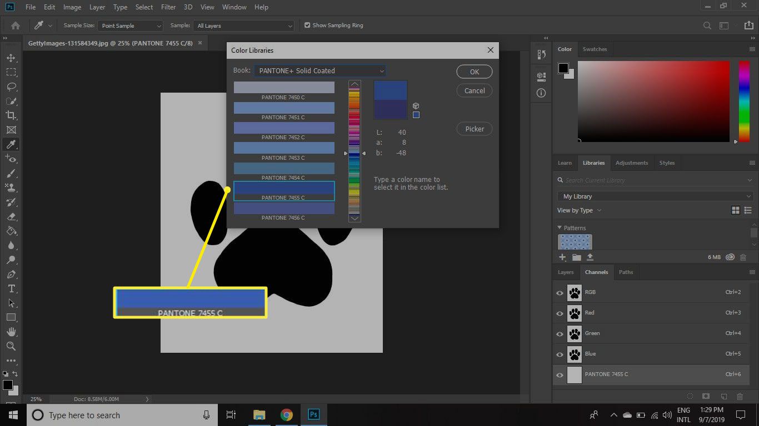The width and height of the screenshot is (759, 426).
Task: Toggle Show Sampling Ring checkbox
Action: click(x=307, y=25)
